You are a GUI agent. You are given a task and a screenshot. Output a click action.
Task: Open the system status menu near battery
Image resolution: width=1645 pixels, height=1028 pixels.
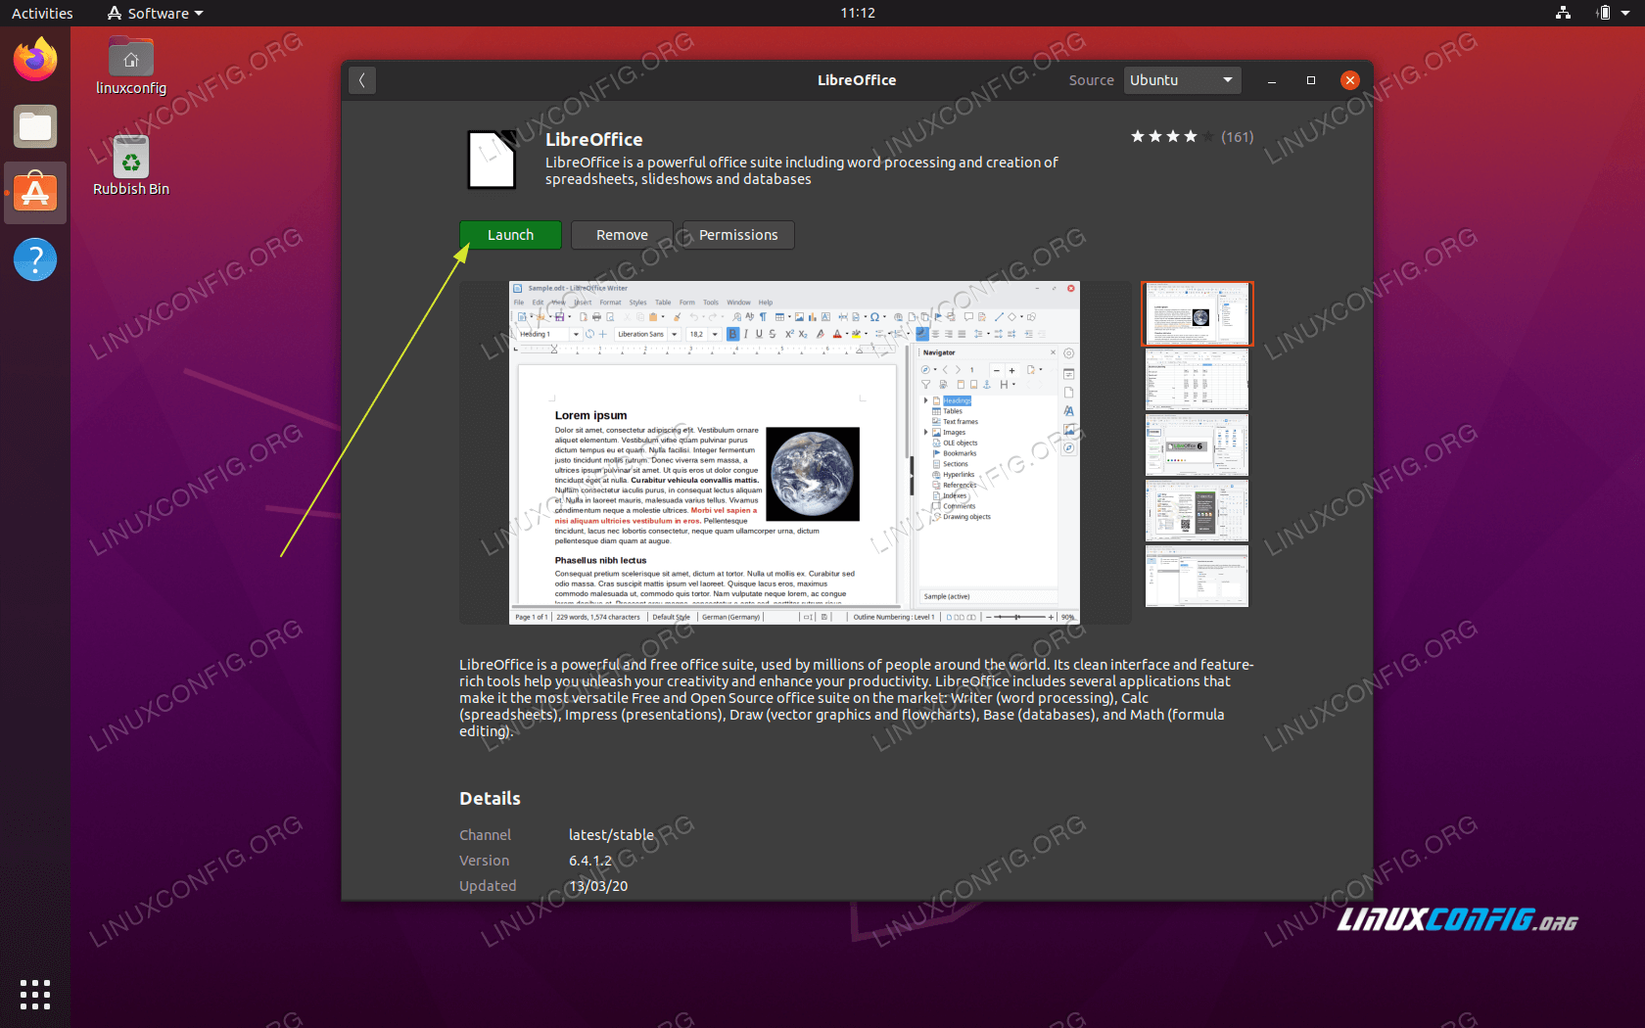click(1613, 13)
